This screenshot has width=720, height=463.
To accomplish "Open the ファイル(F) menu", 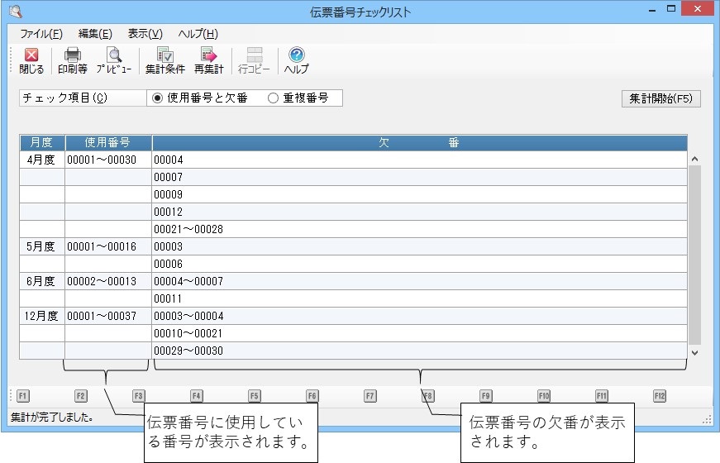I will (x=41, y=34).
